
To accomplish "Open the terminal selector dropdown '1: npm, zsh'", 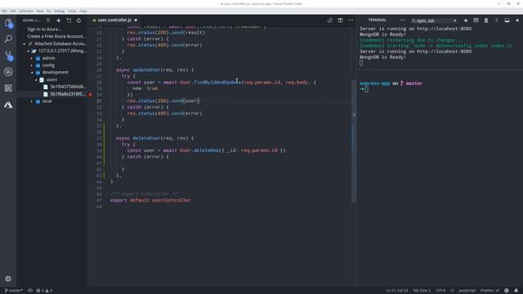I will 434,20.
